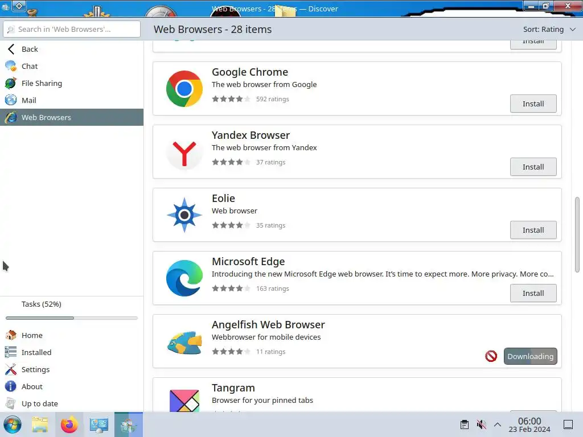The width and height of the screenshot is (583, 437).
Task: Click the About info icon
Action: (11, 386)
